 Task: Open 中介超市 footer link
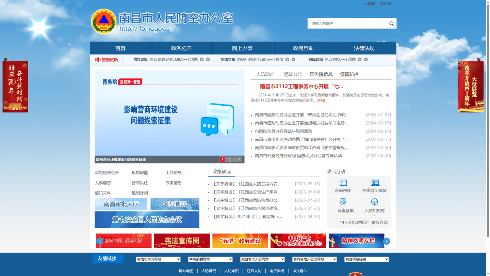[x=299, y=271]
